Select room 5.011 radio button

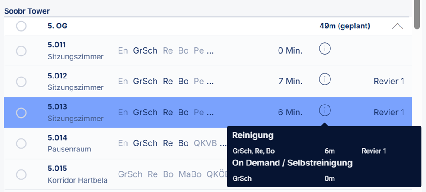coord(21,51)
